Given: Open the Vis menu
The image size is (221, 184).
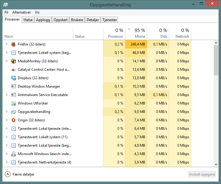Looking at the screenshot, I should coord(37,12).
